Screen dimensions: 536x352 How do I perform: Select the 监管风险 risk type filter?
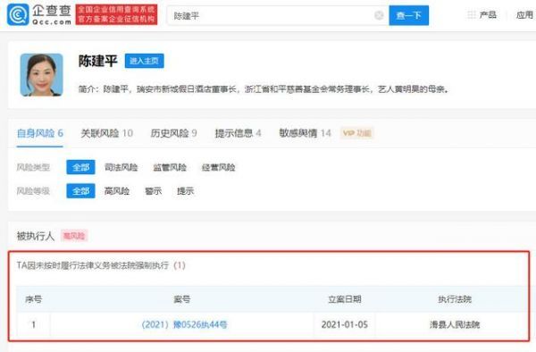170,167
